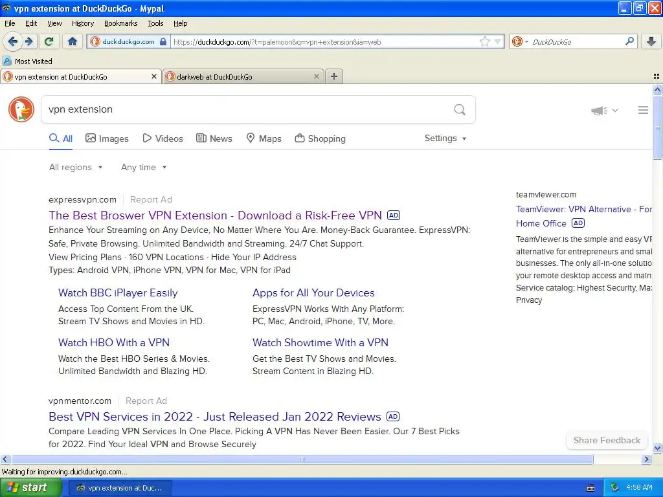Open a new tab with plus button
The image size is (663, 497).
click(334, 76)
